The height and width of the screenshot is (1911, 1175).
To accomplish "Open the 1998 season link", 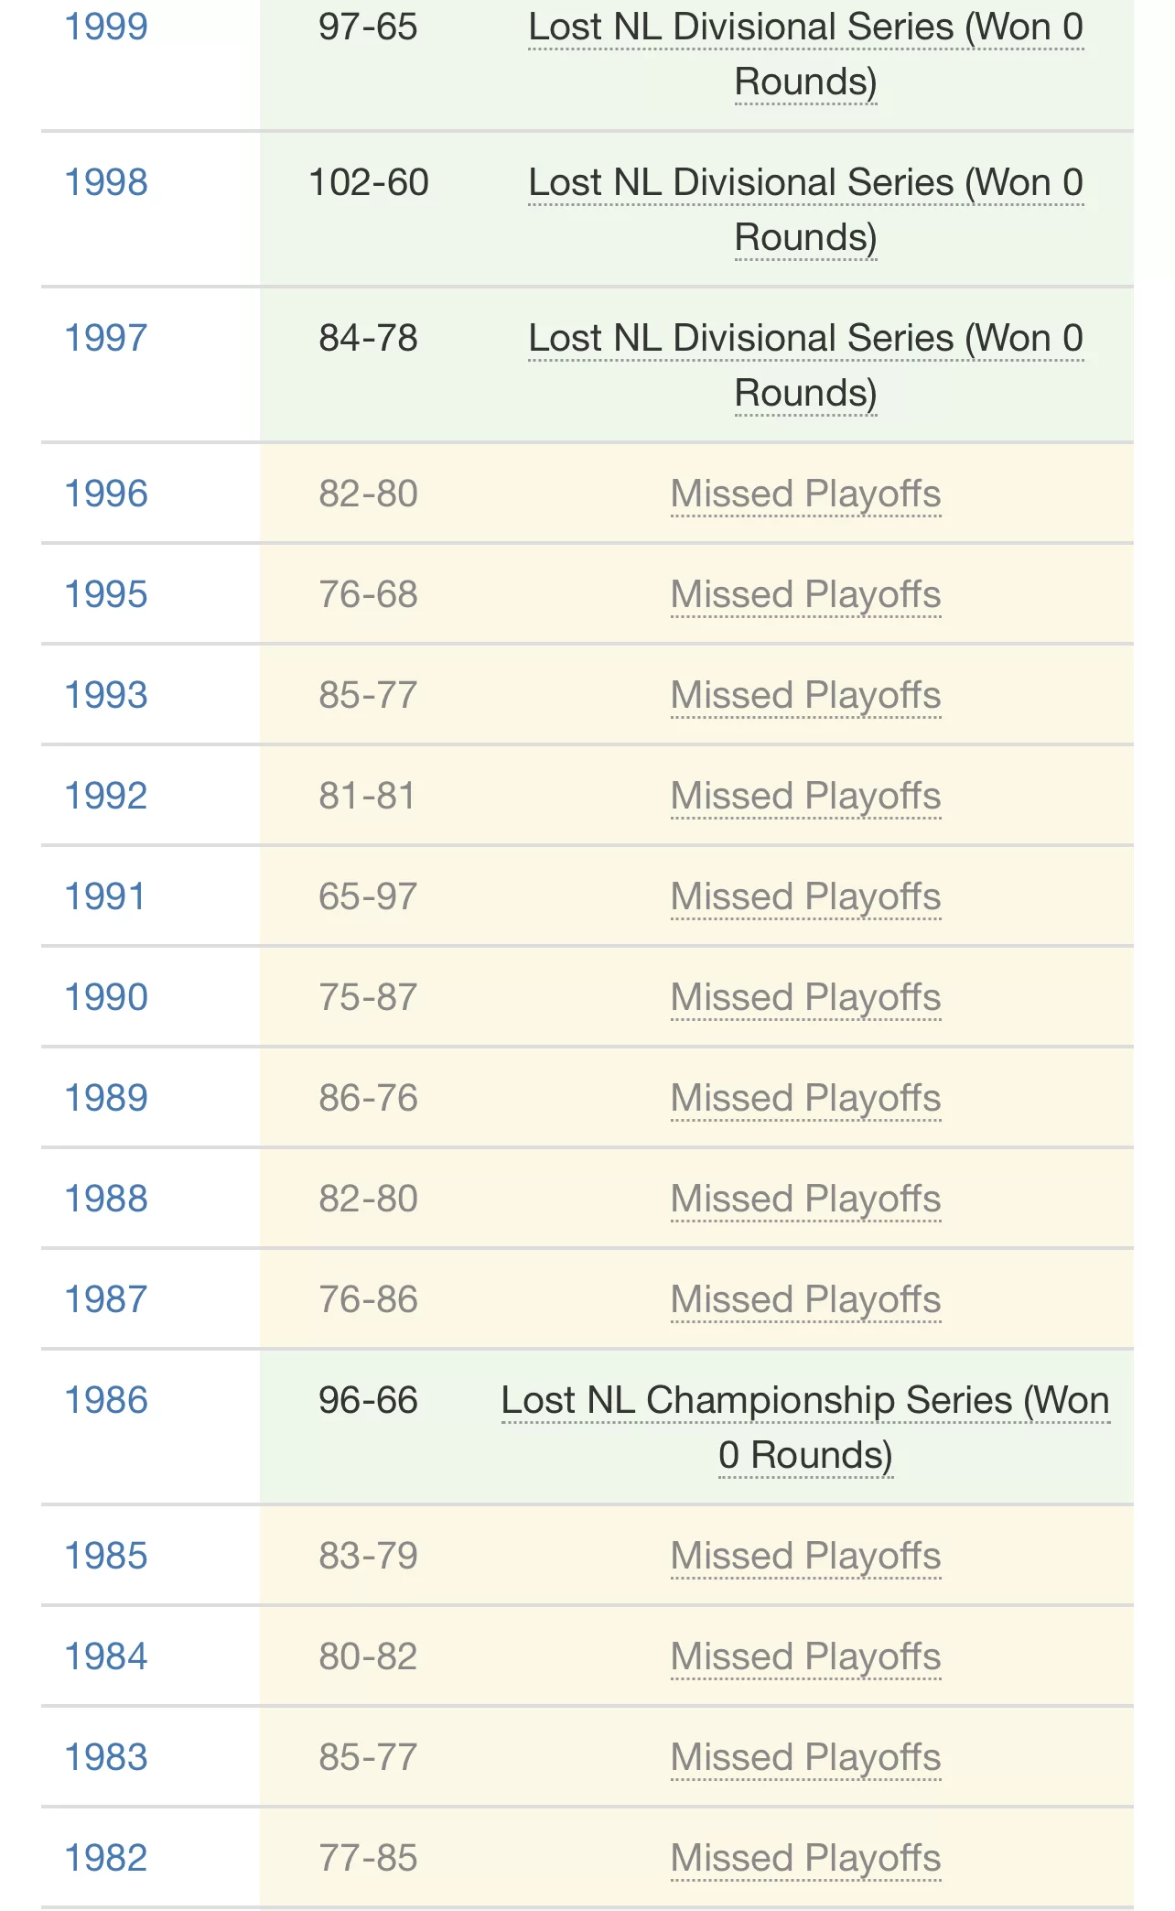I will (x=106, y=182).
